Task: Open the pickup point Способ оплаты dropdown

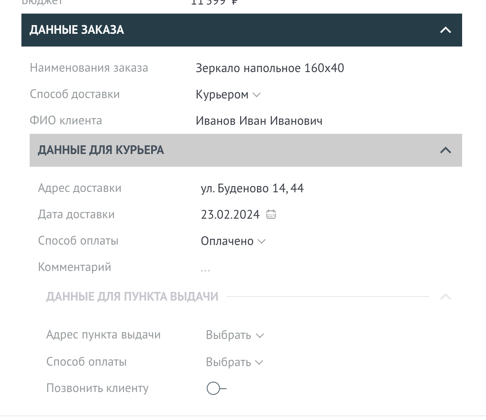Action: click(x=234, y=362)
